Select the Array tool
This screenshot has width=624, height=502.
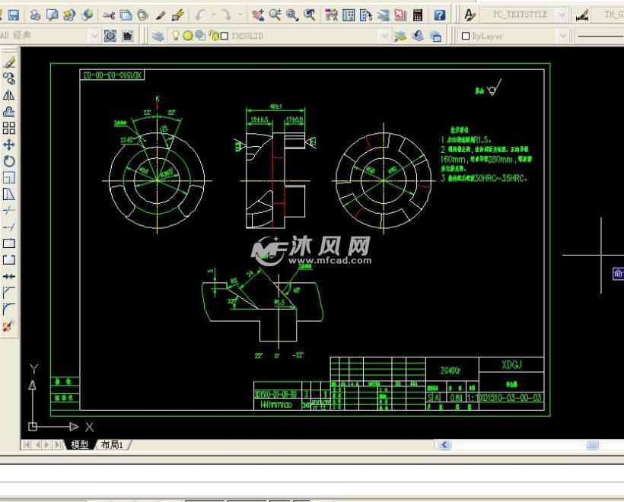(x=9, y=128)
